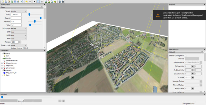Click the animation timeline slider handle
This screenshot has height=105, width=206.
pyautogui.click(x=2, y=97)
